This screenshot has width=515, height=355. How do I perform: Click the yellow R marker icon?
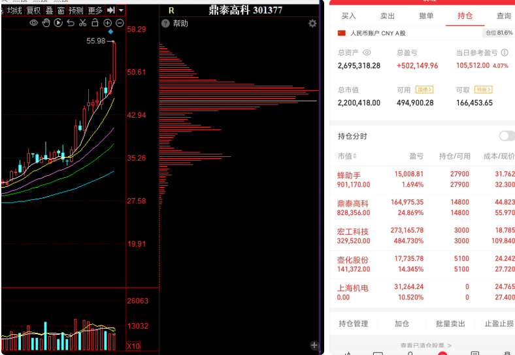[x=171, y=10]
